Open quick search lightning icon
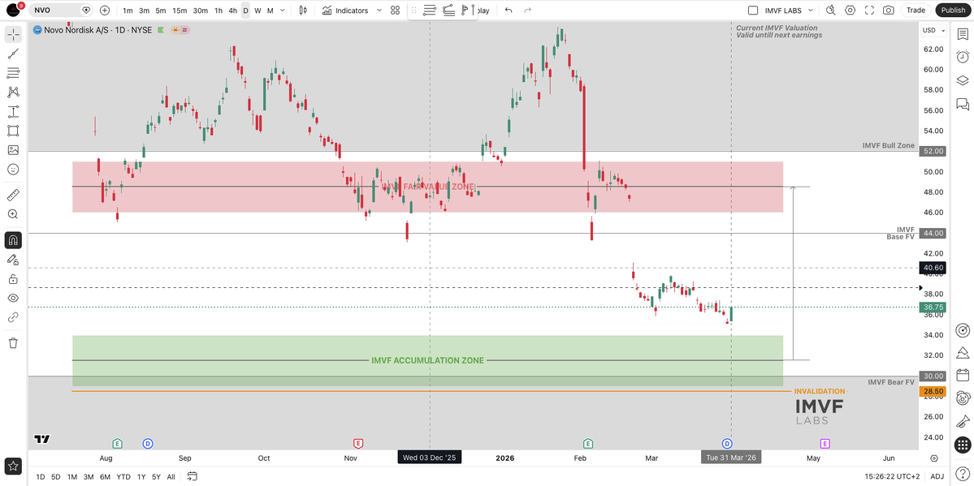This screenshot has width=974, height=486. [831, 10]
